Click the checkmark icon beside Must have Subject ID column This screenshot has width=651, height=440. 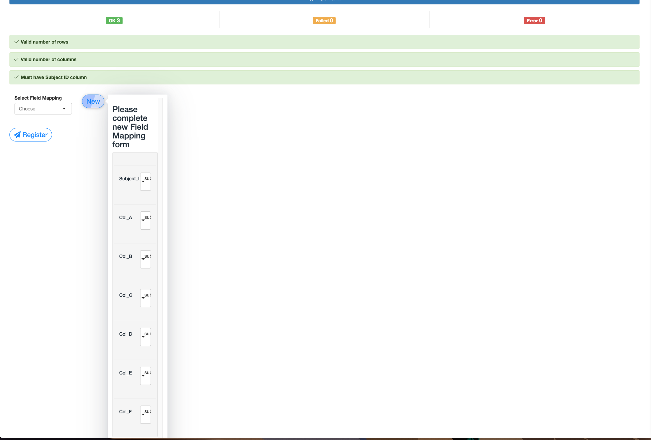pyautogui.click(x=16, y=77)
